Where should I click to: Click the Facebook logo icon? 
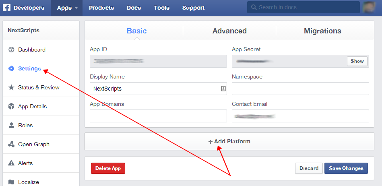coord(7,8)
